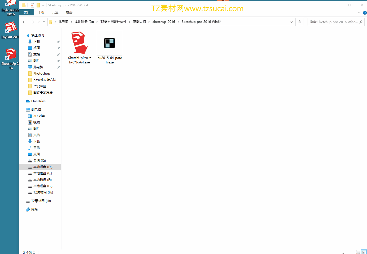Jump to 此电脑 in the address breadcrumb
Image resolution: width=367 pixels, height=254 pixels.
(x=63, y=22)
